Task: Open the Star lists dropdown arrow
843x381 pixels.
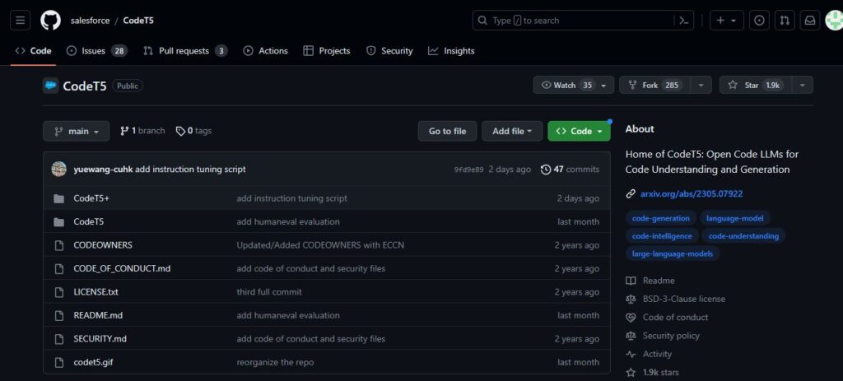Action: pyautogui.click(x=802, y=85)
